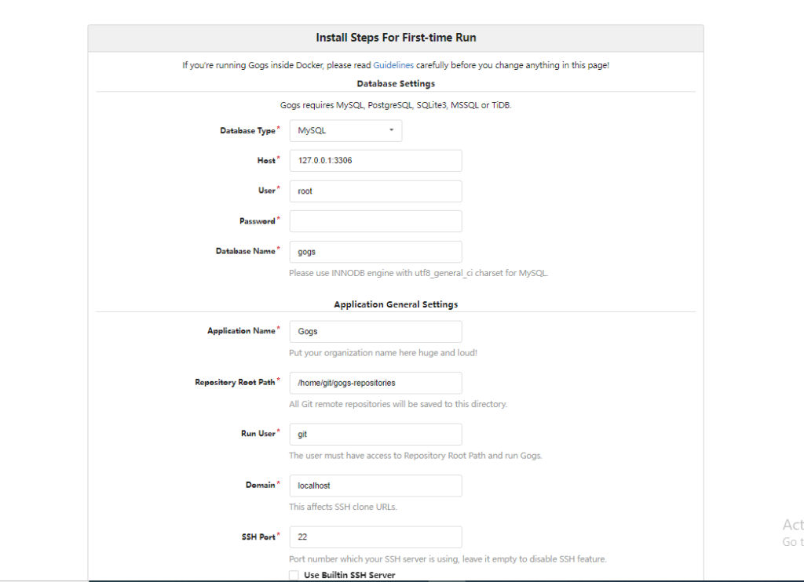Click the SSH Port field showing 22

pos(375,537)
